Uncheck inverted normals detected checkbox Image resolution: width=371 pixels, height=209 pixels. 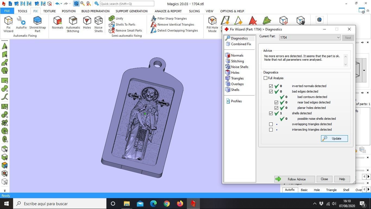pos(271,86)
